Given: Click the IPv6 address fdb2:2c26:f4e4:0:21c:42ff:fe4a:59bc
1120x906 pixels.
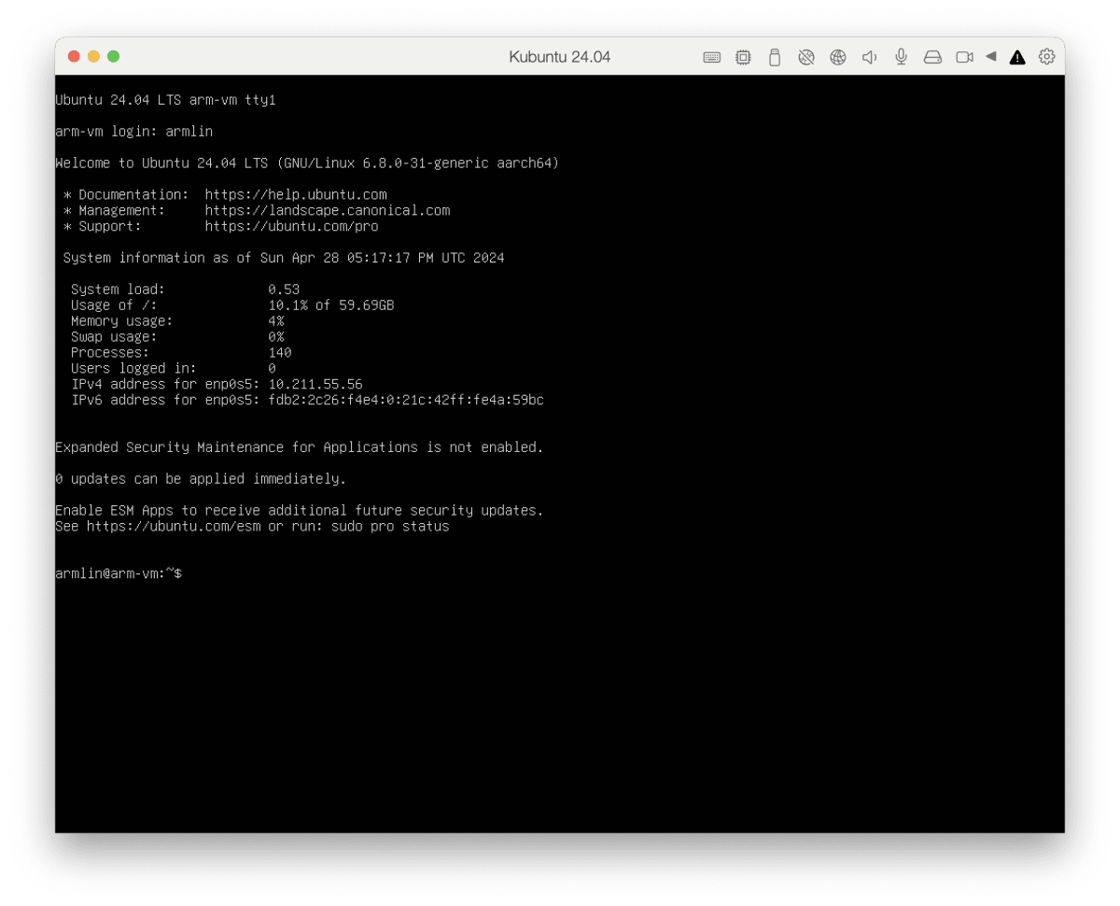Looking at the screenshot, I should coord(406,401).
